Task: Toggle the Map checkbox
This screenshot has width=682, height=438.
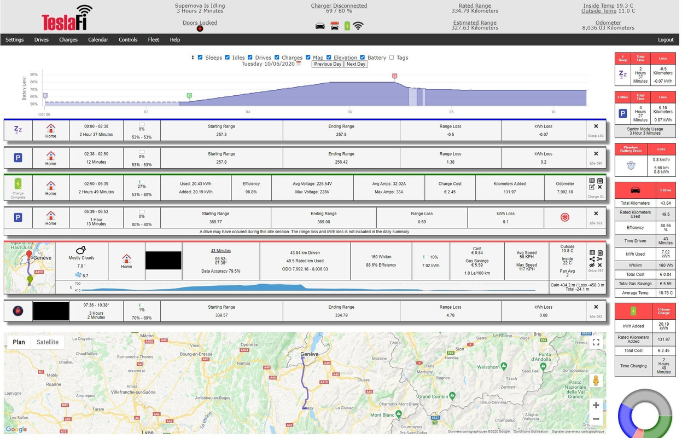Action: (308, 57)
